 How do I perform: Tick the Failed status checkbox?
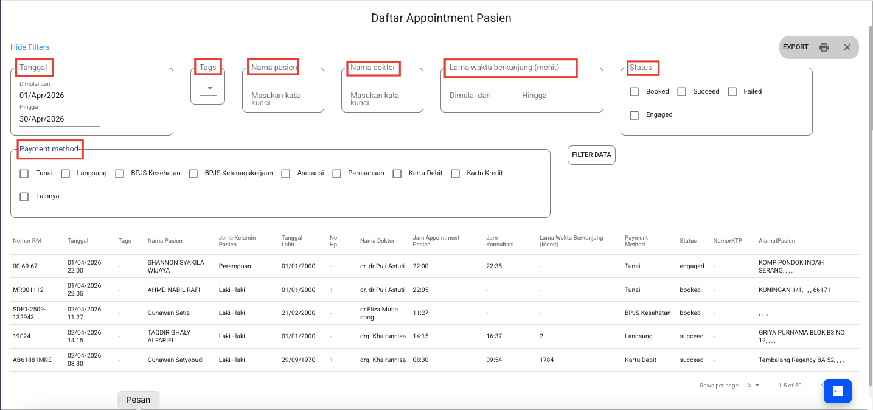click(732, 92)
